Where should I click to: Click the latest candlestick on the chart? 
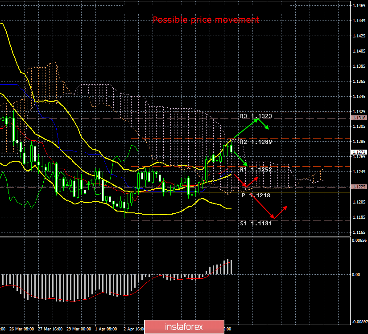coord(232,148)
